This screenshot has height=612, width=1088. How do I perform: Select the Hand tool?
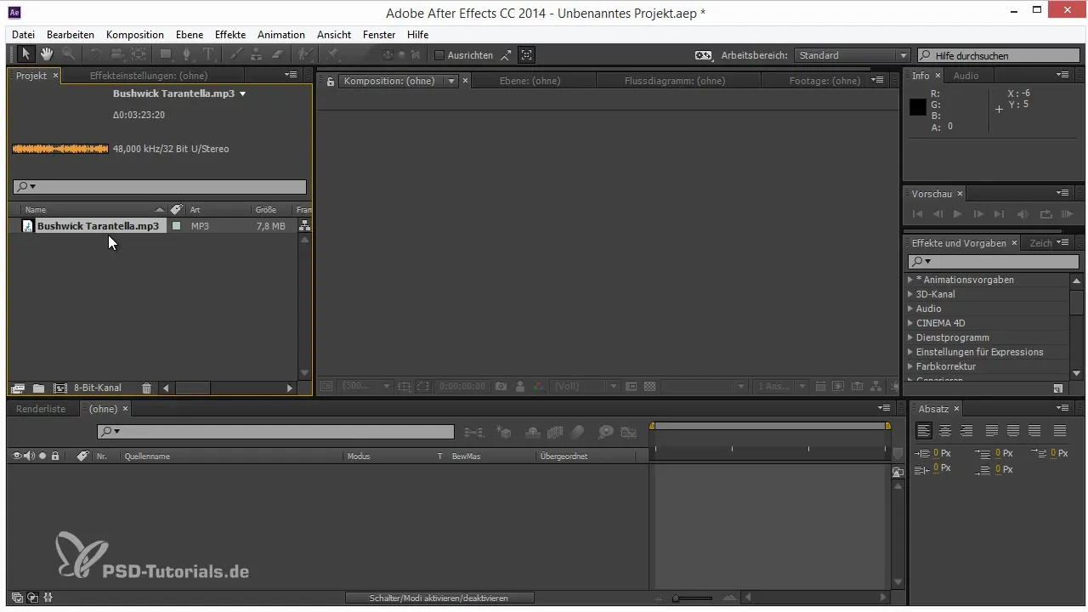[47, 54]
